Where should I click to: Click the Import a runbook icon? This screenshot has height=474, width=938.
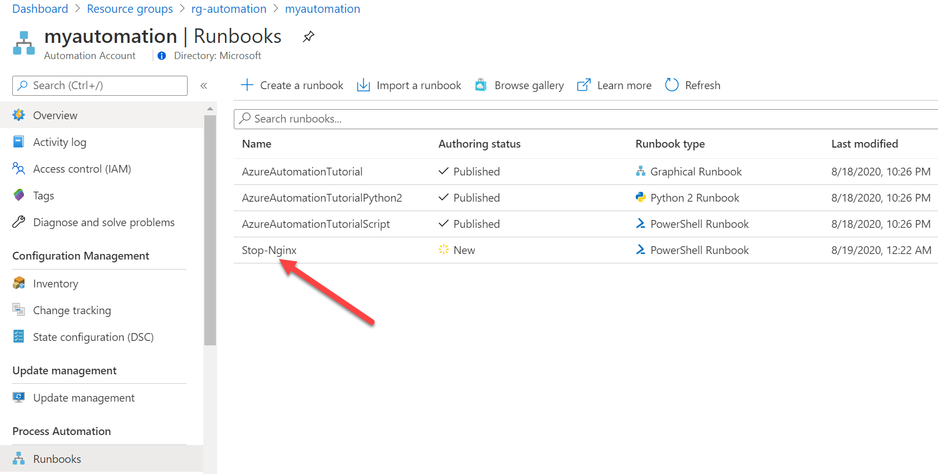click(364, 85)
